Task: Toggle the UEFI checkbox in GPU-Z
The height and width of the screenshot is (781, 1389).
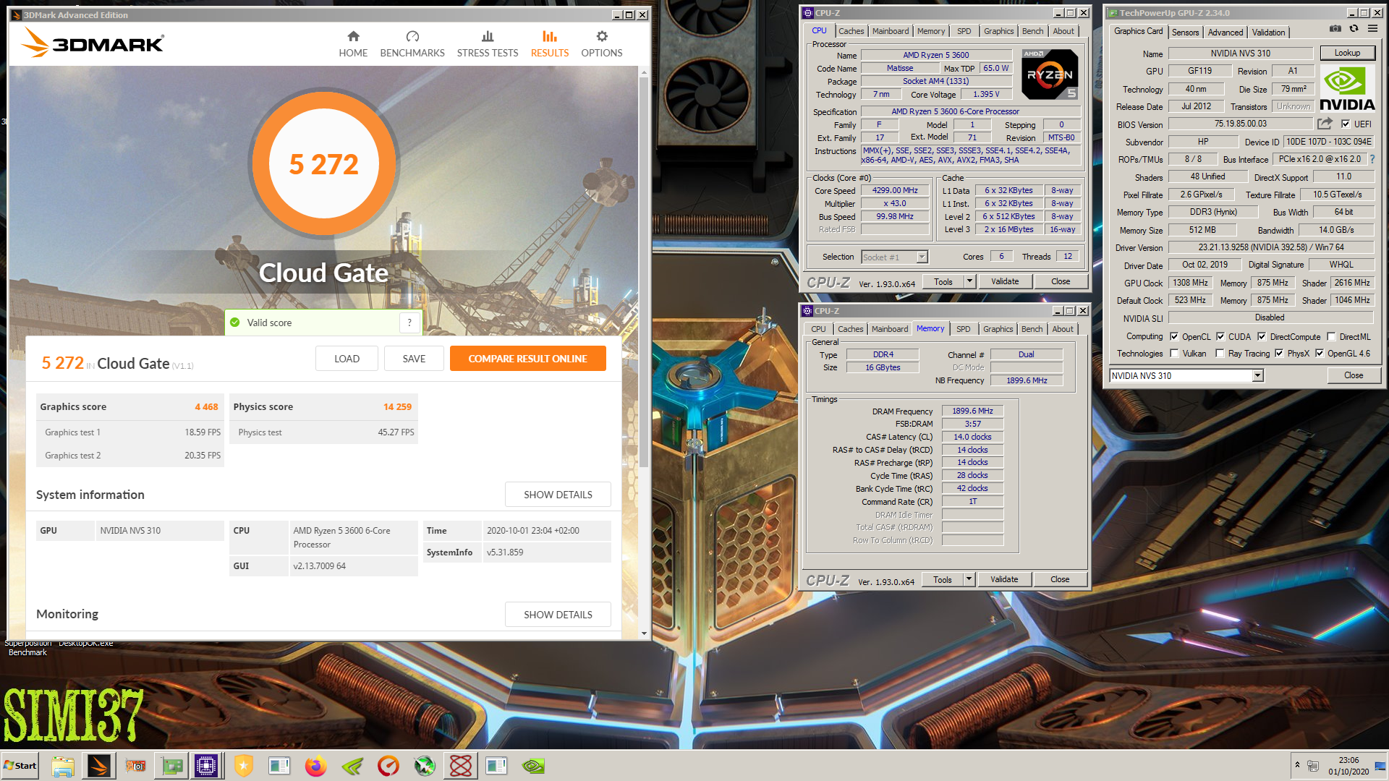Action: (1346, 124)
